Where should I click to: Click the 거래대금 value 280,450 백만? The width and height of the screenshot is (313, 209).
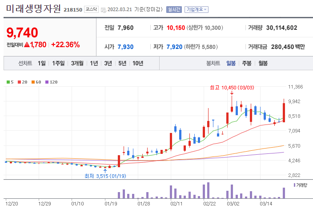pos(288,47)
